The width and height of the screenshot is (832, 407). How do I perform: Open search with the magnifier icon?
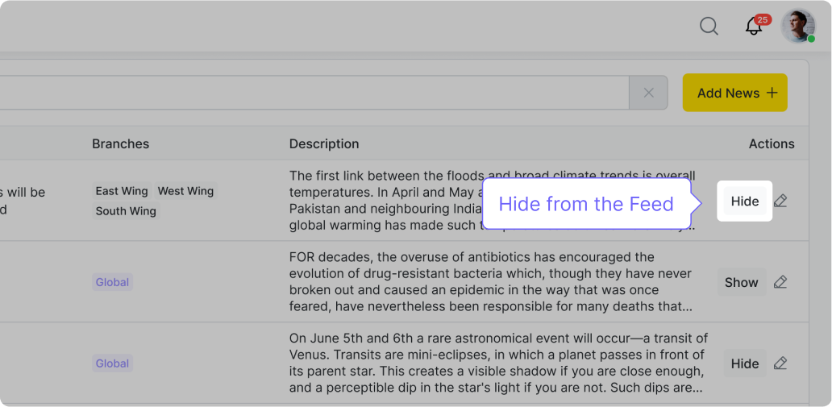coord(709,27)
